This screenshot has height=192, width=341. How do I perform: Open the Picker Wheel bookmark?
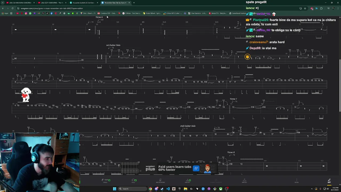coord(152,13)
